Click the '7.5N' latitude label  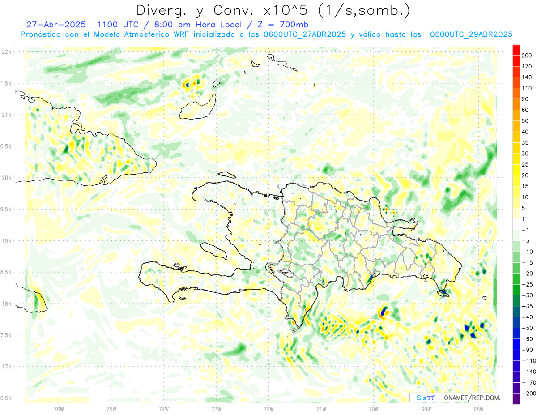coord(7,335)
